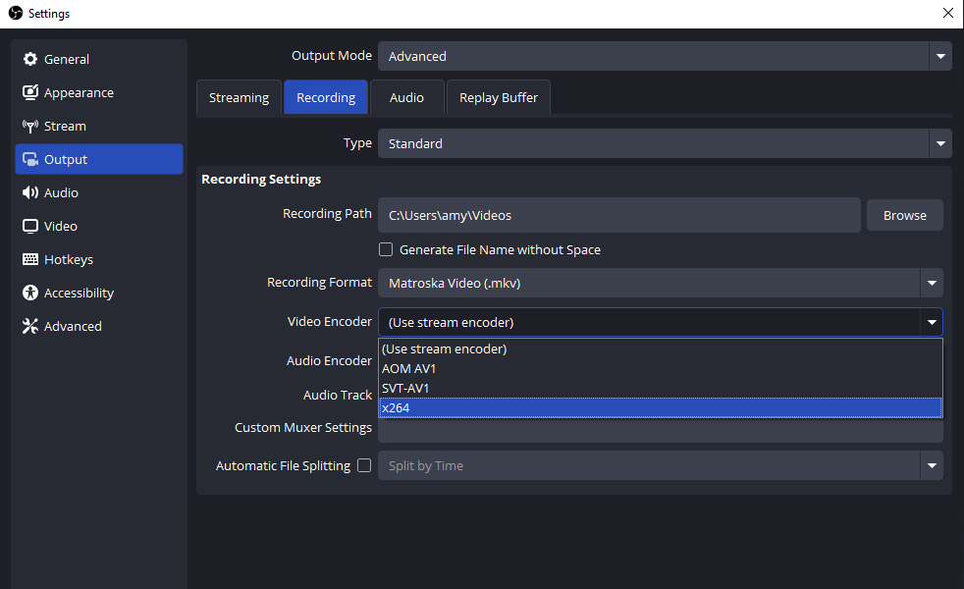This screenshot has height=589, width=964.
Task: Click the Audio Track label
Action: tap(338, 395)
